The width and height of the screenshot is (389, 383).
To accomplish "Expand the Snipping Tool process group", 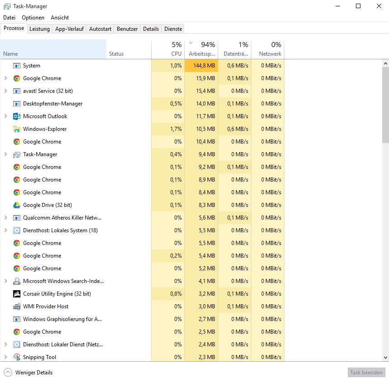I will coord(6,357).
